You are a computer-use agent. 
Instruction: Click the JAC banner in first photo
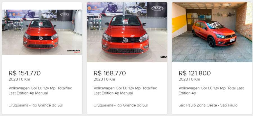coord(65,15)
